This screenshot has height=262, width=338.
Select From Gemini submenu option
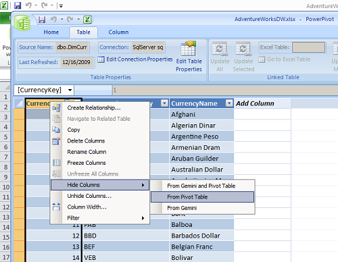pyautogui.click(x=203, y=208)
